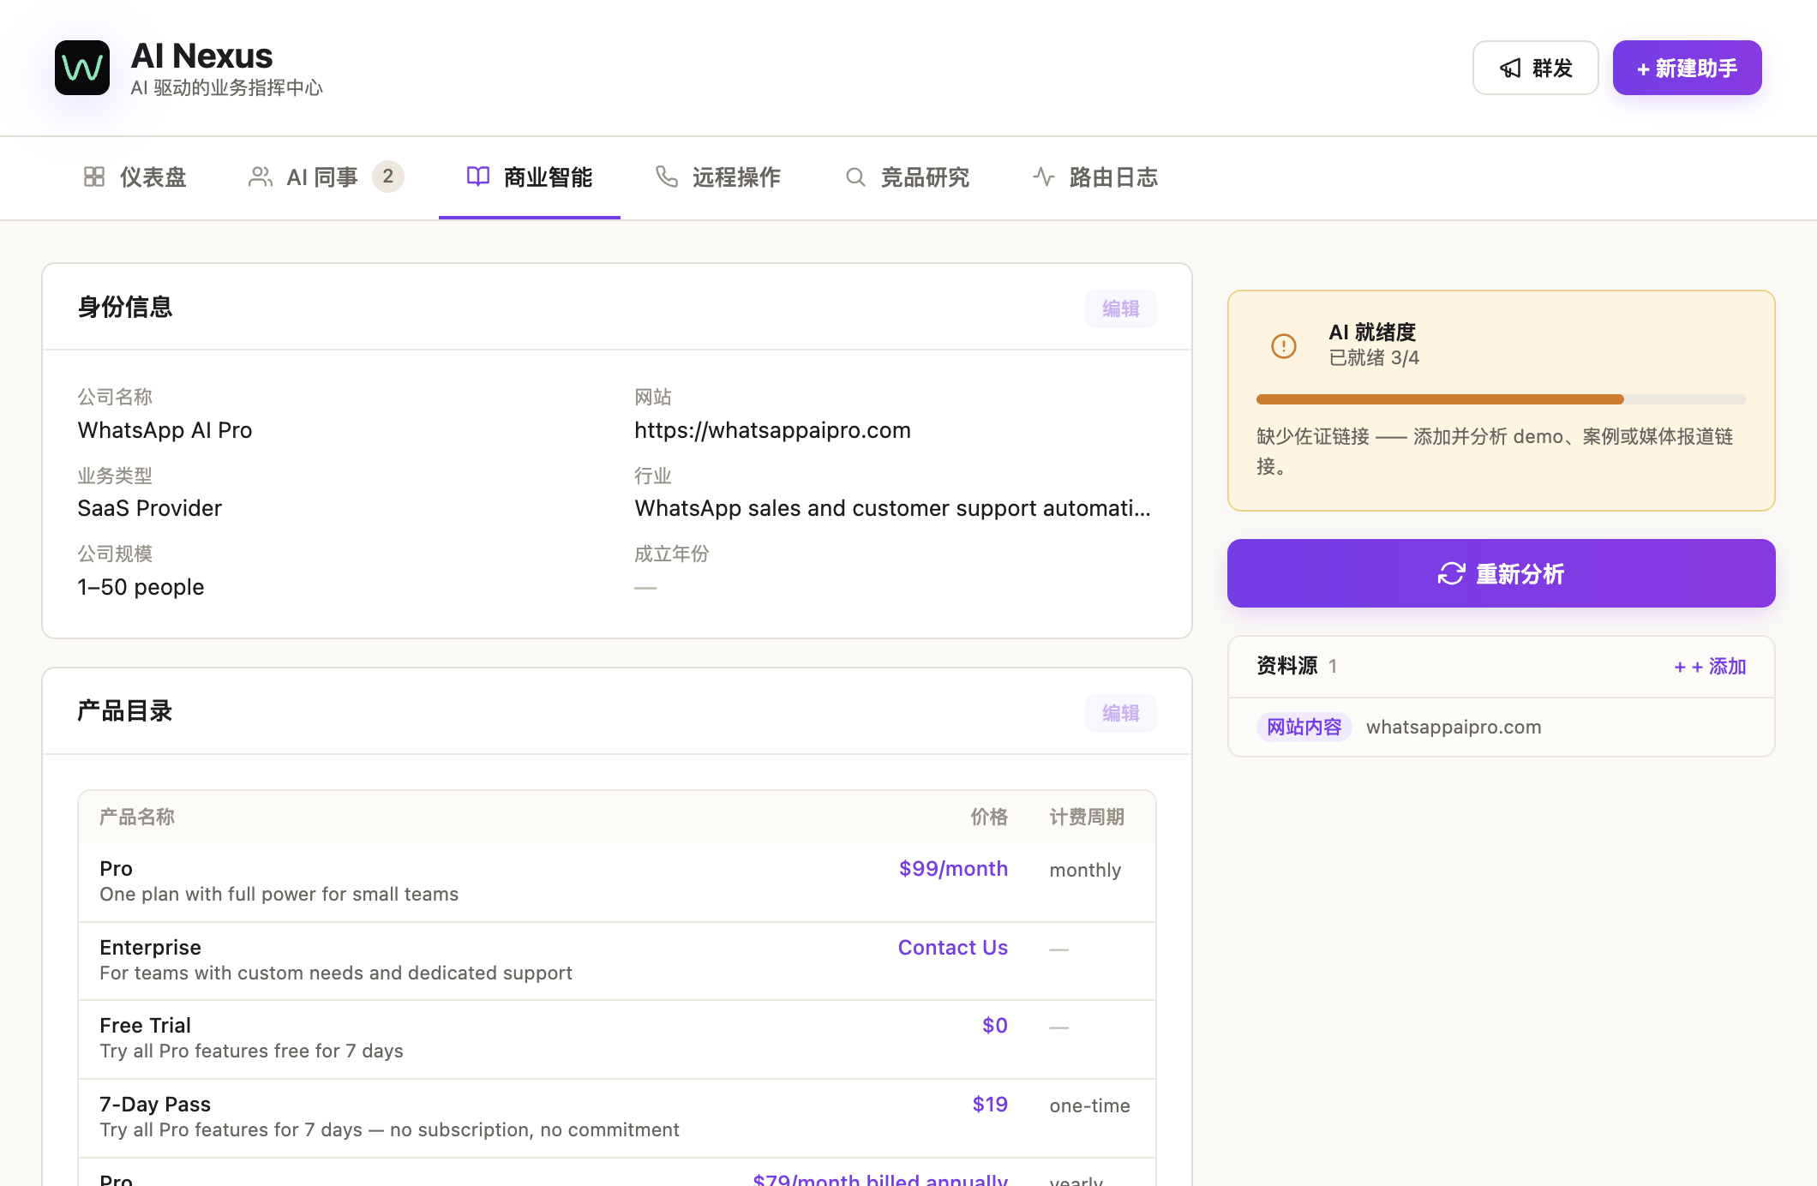1817x1186 pixels.
Task: Click the Enterprise product row name
Action: [150, 947]
